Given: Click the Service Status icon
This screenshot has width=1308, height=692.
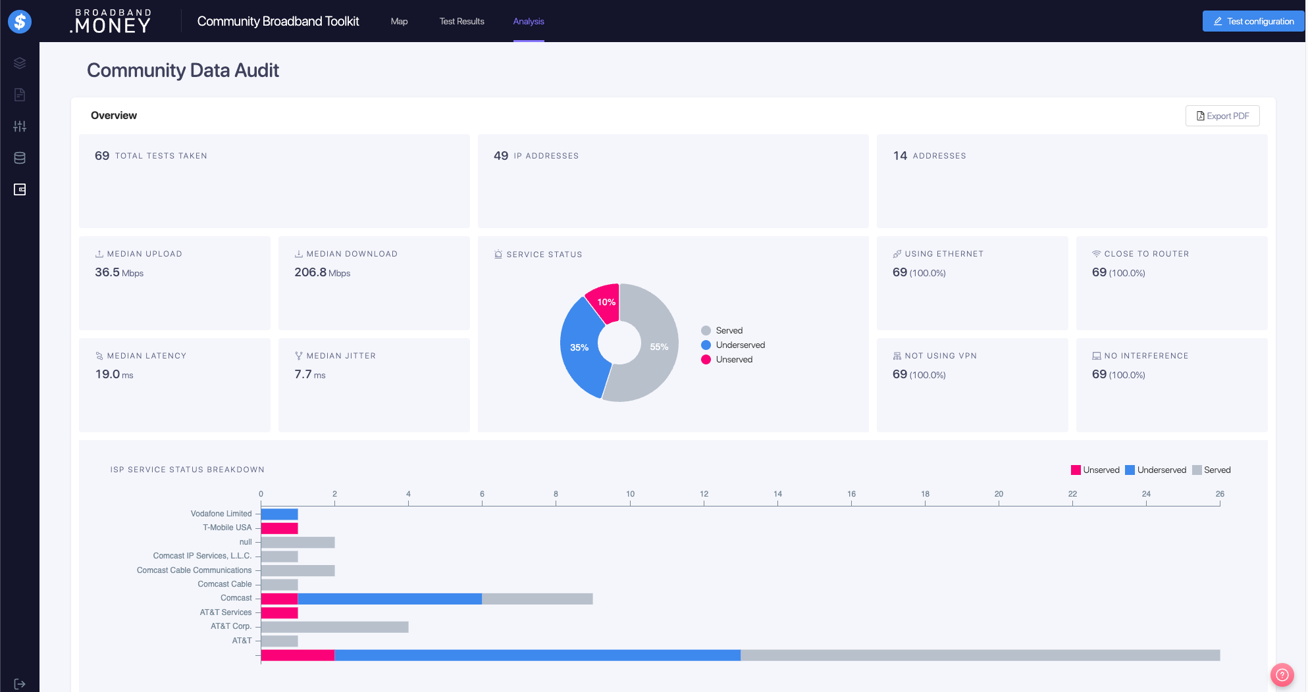Looking at the screenshot, I should pos(498,255).
